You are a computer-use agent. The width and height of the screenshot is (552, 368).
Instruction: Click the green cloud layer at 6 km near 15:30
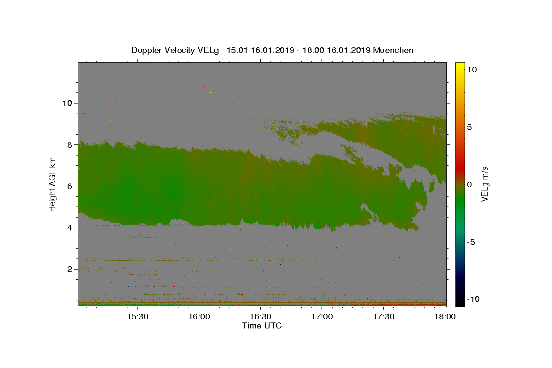[x=137, y=186]
